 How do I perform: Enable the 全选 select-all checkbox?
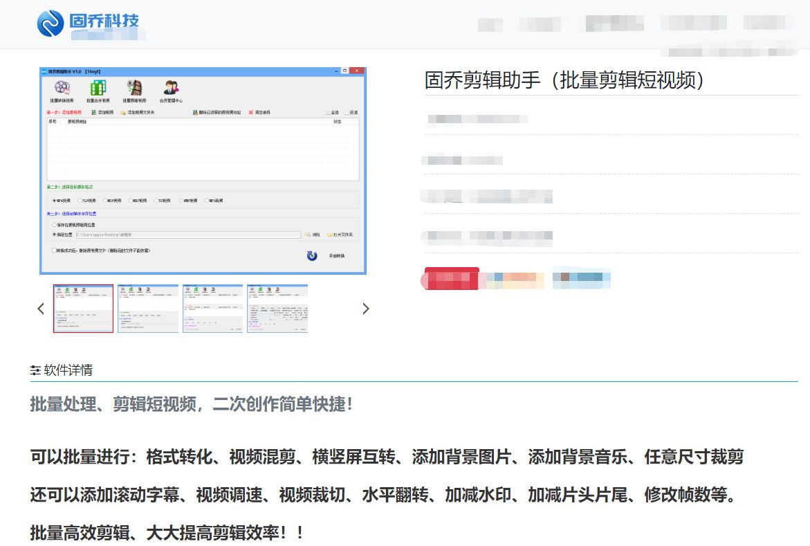click(x=327, y=112)
